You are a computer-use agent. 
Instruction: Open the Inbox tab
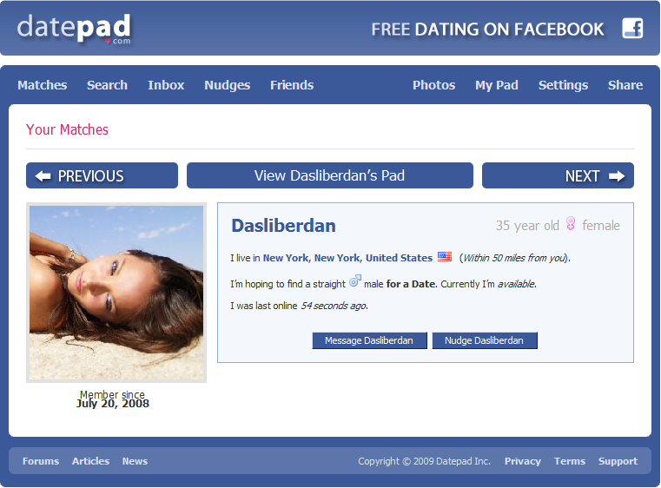pos(166,85)
